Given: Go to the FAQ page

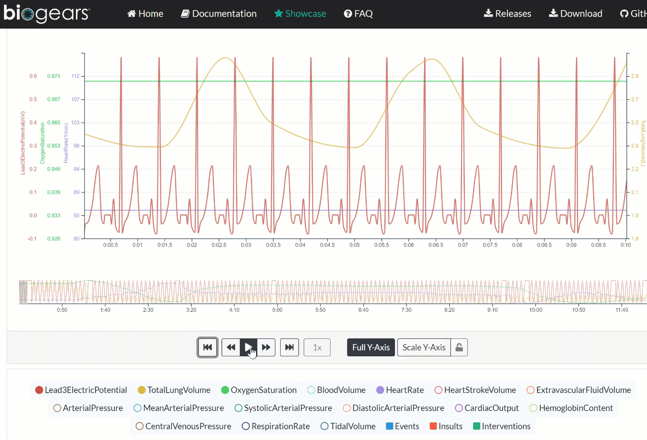Looking at the screenshot, I should [x=358, y=13].
